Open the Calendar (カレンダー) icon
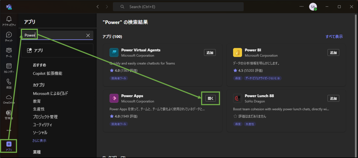 pos(9,66)
